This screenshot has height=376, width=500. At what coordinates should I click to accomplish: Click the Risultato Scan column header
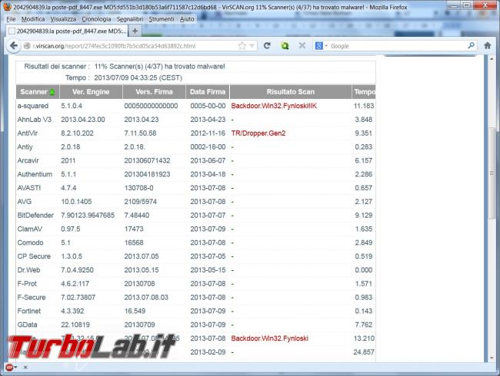click(291, 92)
